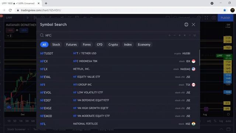
Task: Select the Forex filter tab
Action: (x=87, y=45)
